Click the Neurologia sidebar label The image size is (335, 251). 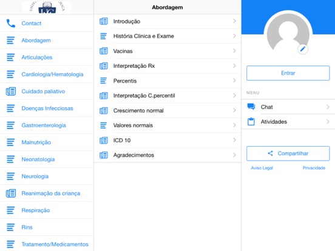[x=35, y=176]
